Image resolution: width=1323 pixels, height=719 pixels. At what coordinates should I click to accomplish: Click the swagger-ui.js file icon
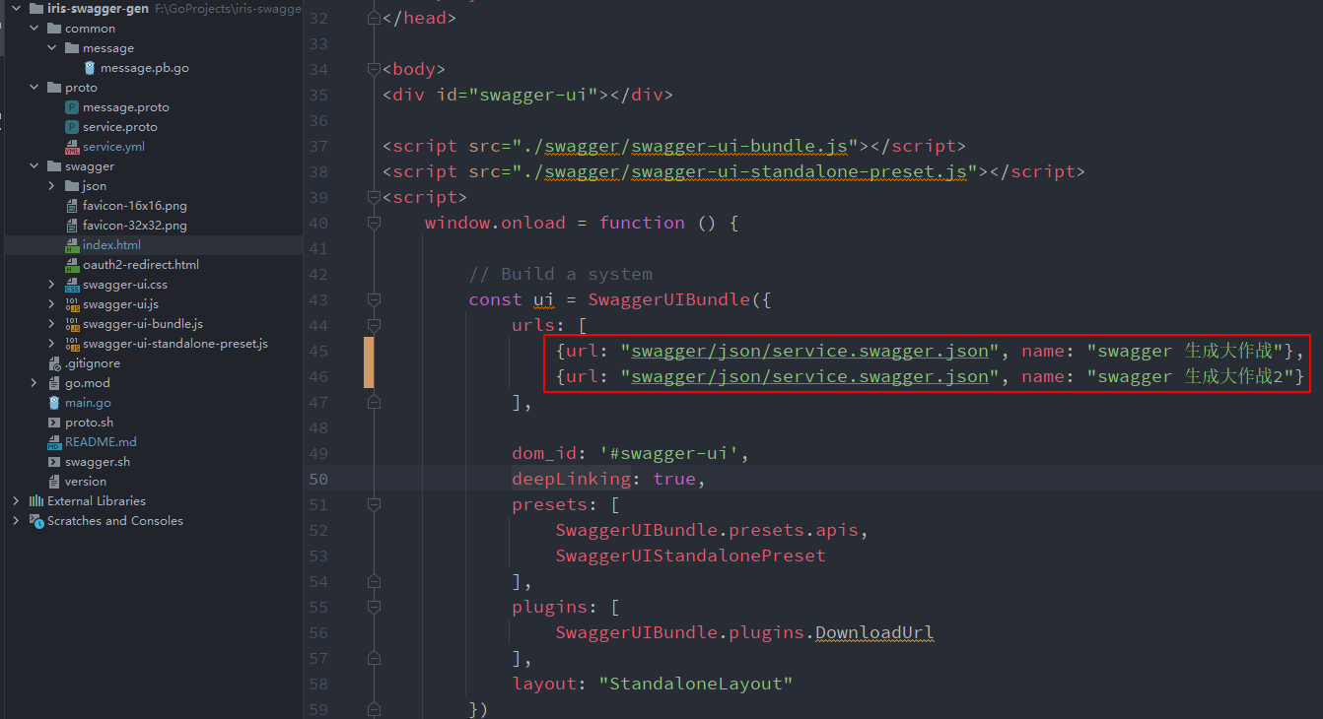click(x=72, y=304)
